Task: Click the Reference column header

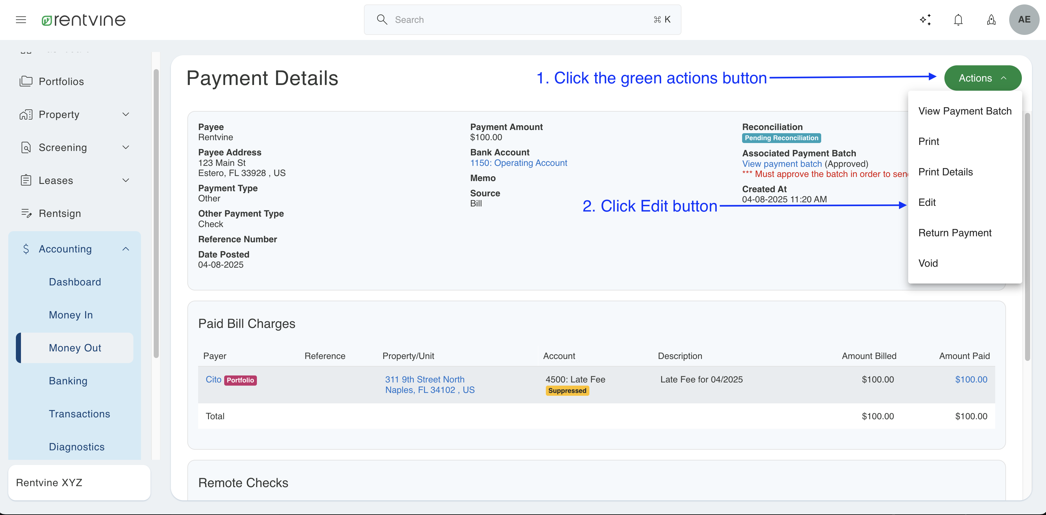Action: click(325, 356)
